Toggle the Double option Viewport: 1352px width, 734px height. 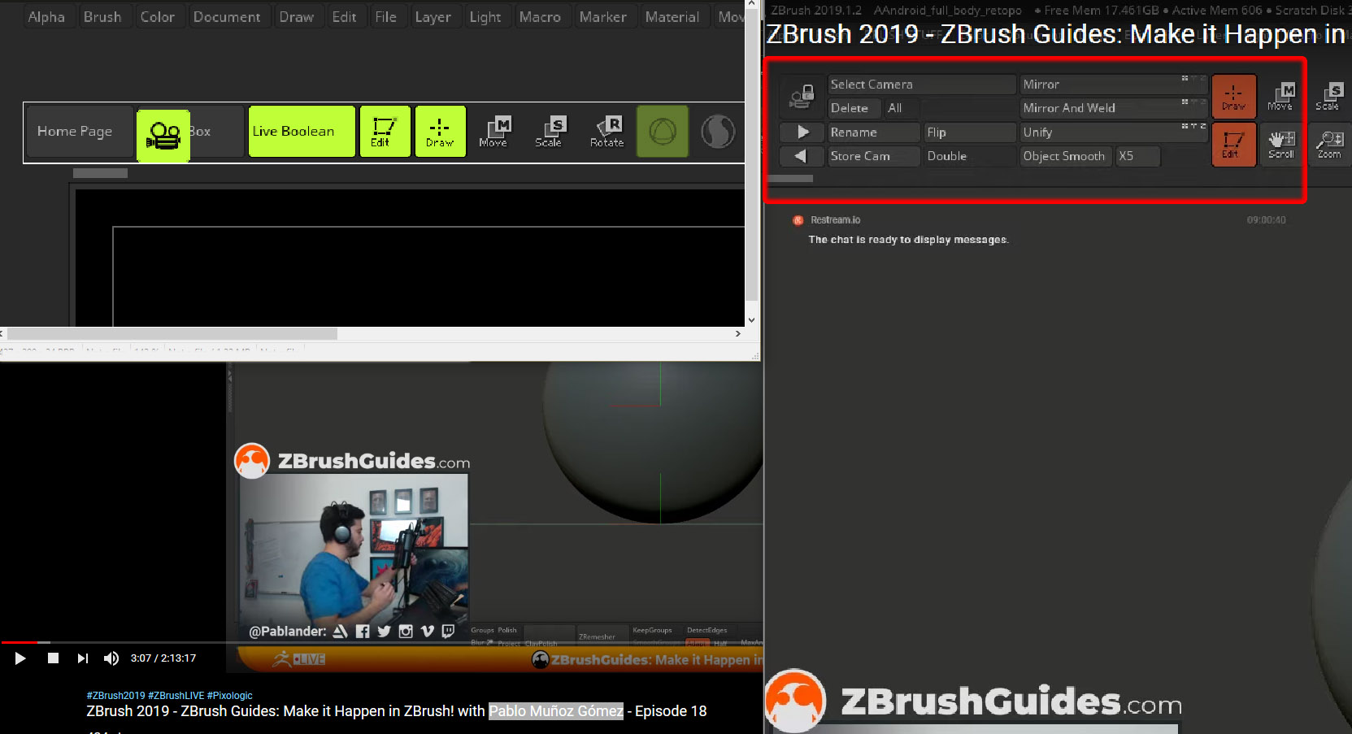970,156
